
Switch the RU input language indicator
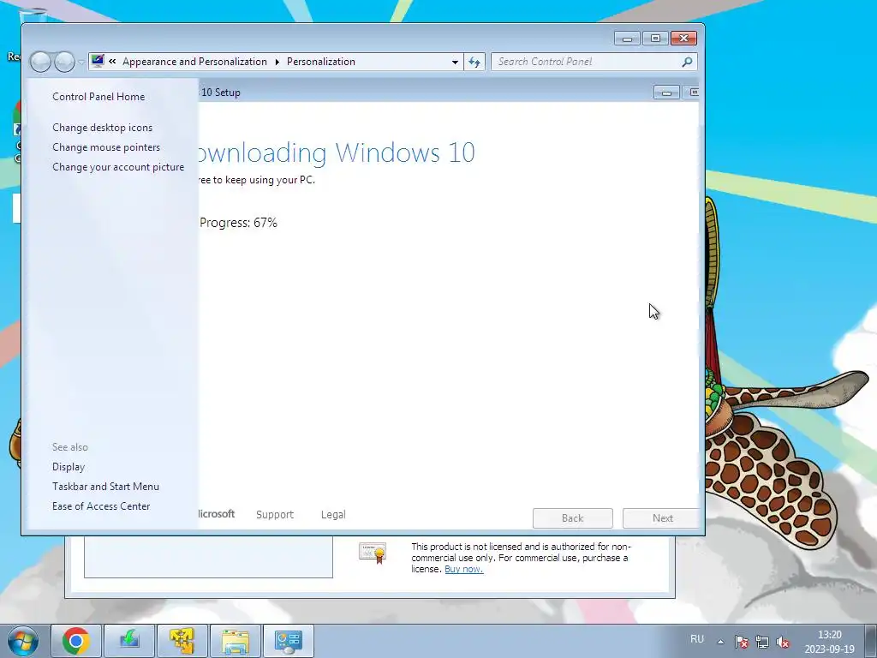697,639
